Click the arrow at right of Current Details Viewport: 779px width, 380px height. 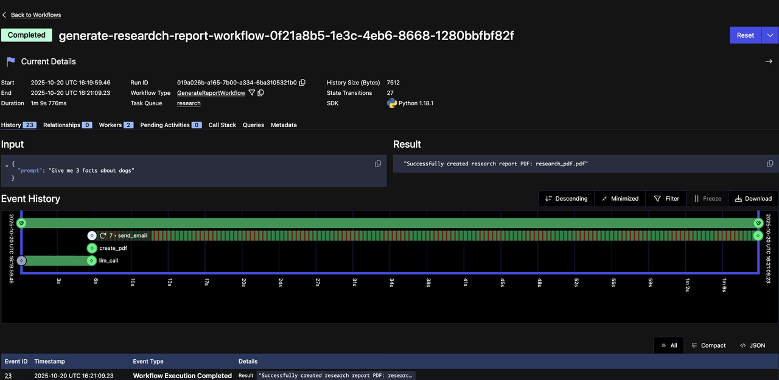click(x=769, y=61)
